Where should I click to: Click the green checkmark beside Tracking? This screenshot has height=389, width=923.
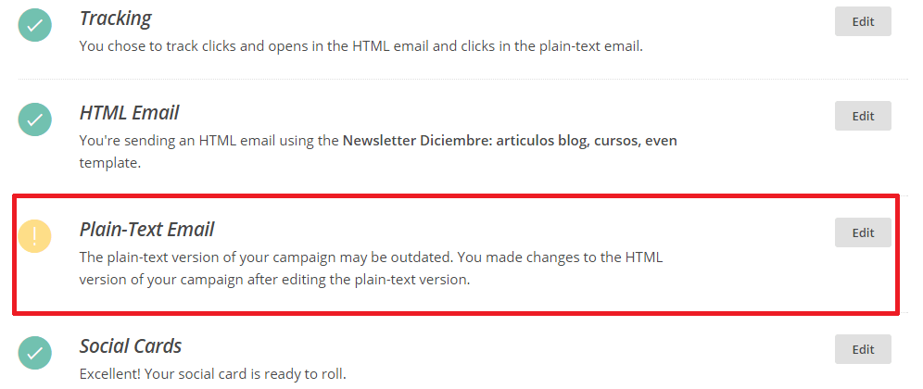[x=35, y=25]
